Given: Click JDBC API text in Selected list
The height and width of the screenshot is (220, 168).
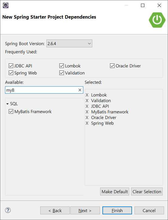Looking at the screenshot, I should (x=100, y=106).
